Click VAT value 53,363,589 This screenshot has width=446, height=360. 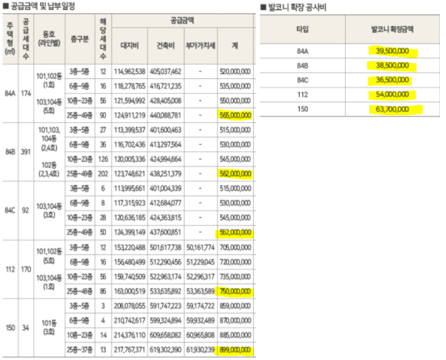coord(201,291)
